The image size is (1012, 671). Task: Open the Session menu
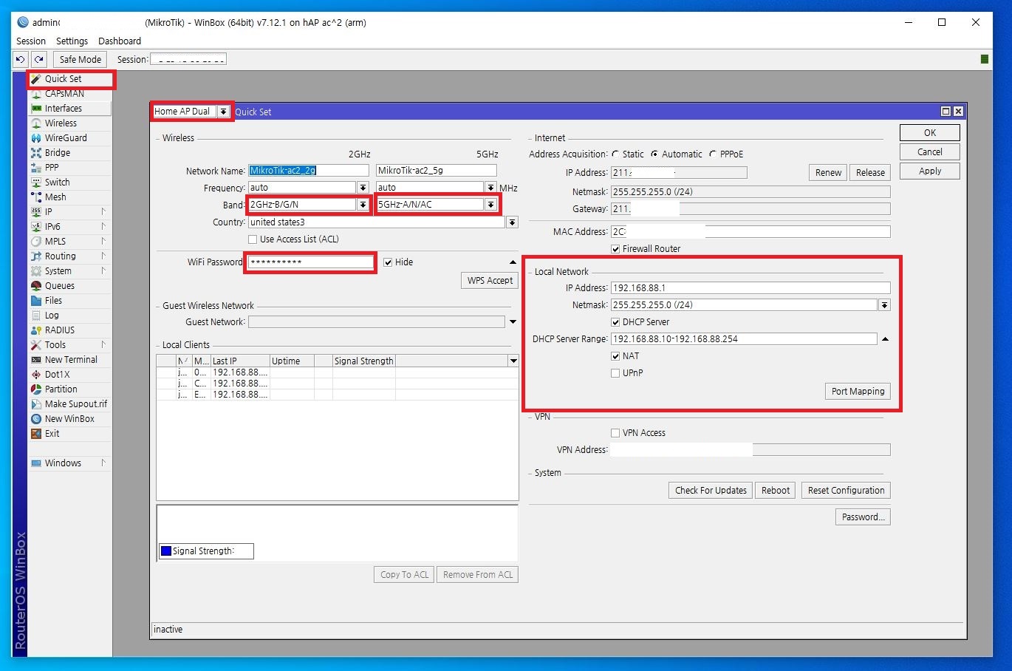(31, 41)
